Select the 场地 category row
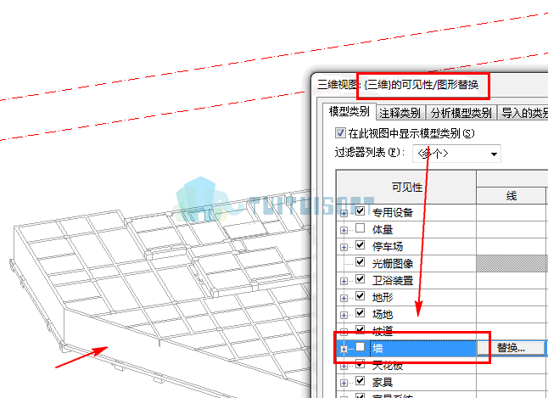The width and height of the screenshot is (548, 398). pyautogui.click(x=406, y=315)
